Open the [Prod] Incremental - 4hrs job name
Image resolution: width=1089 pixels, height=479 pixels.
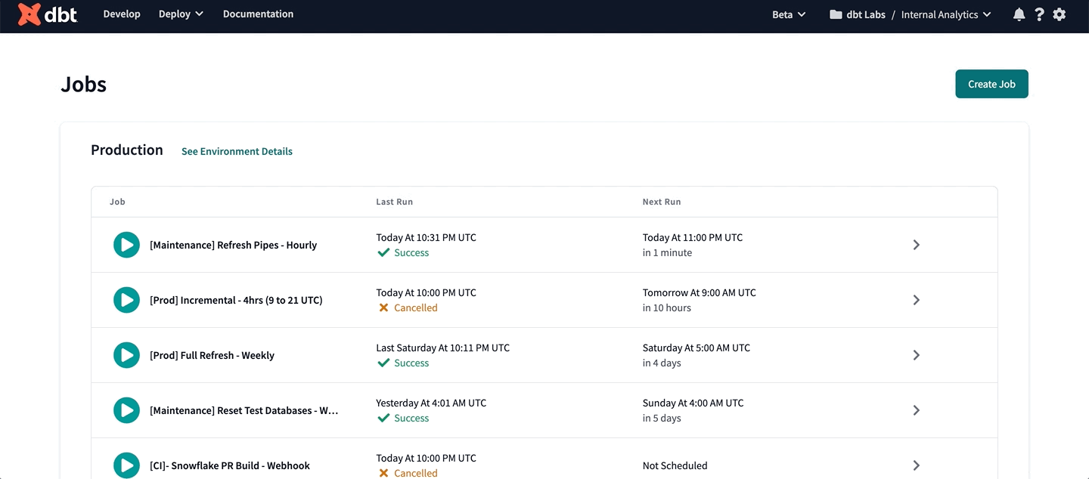pos(236,300)
